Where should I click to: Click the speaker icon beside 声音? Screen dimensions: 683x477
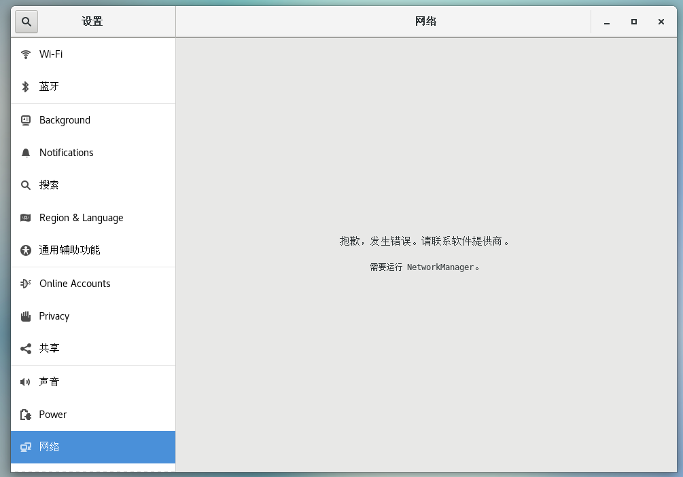[25, 382]
